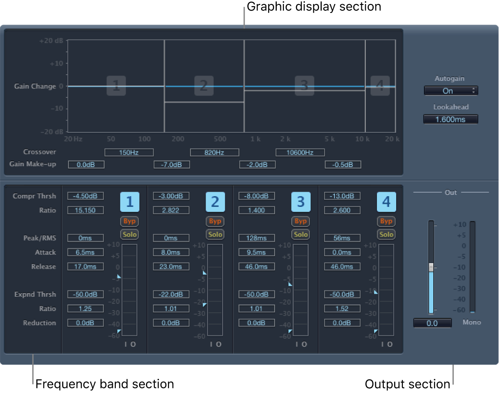Viewport: 499px width, 395px height.
Task: Click the 10600Hz crossover field
Action: tap(300, 152)
